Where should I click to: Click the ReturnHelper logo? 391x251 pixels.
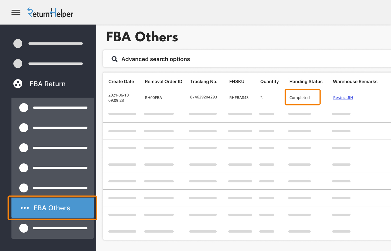50,13
